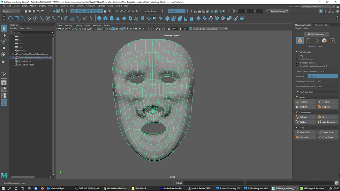
Task: Select defaultLightSet in the Outliner
Action: pyautogui.click(x=25, y=61)
